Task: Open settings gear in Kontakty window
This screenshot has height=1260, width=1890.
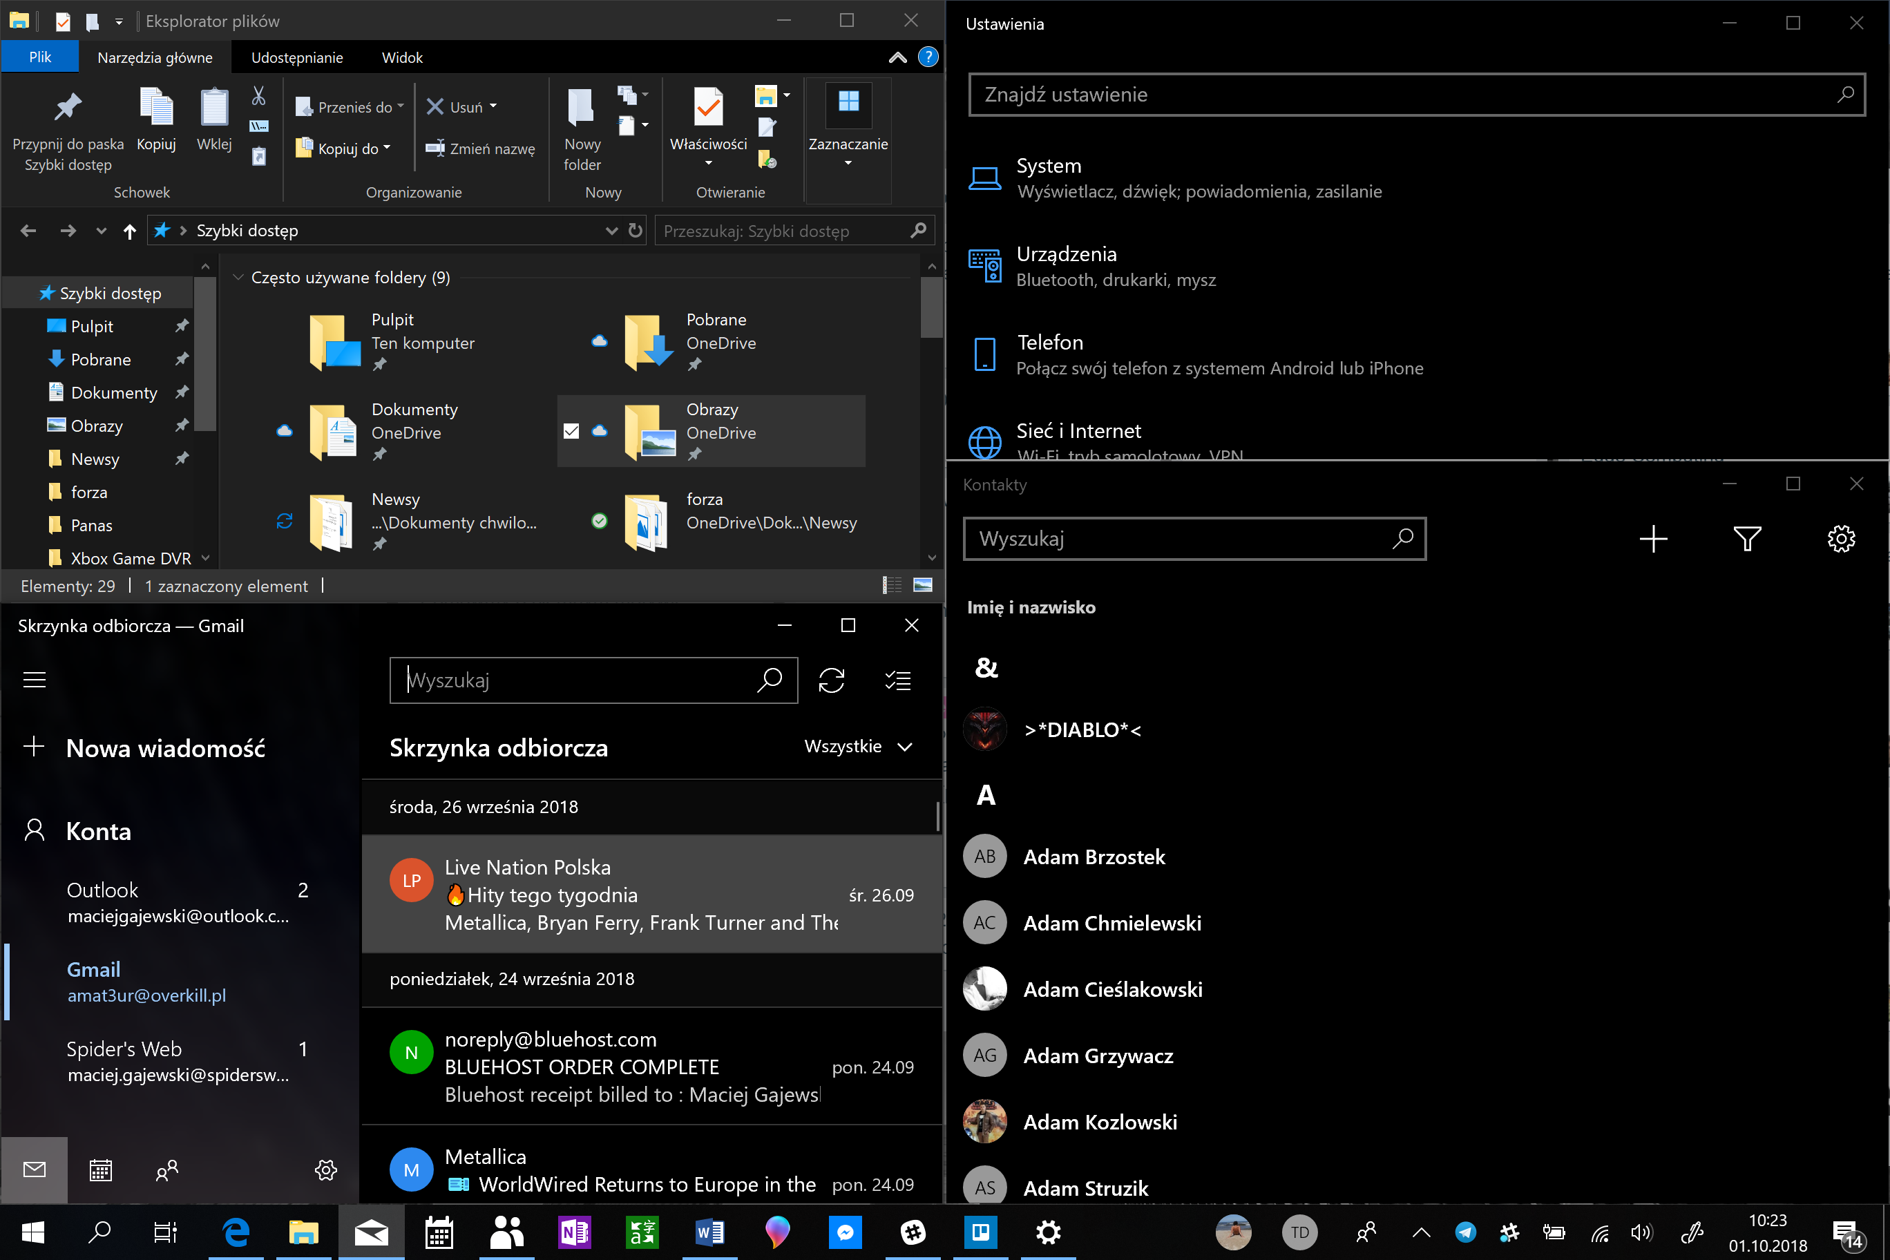Action: tap(1841, 538)
